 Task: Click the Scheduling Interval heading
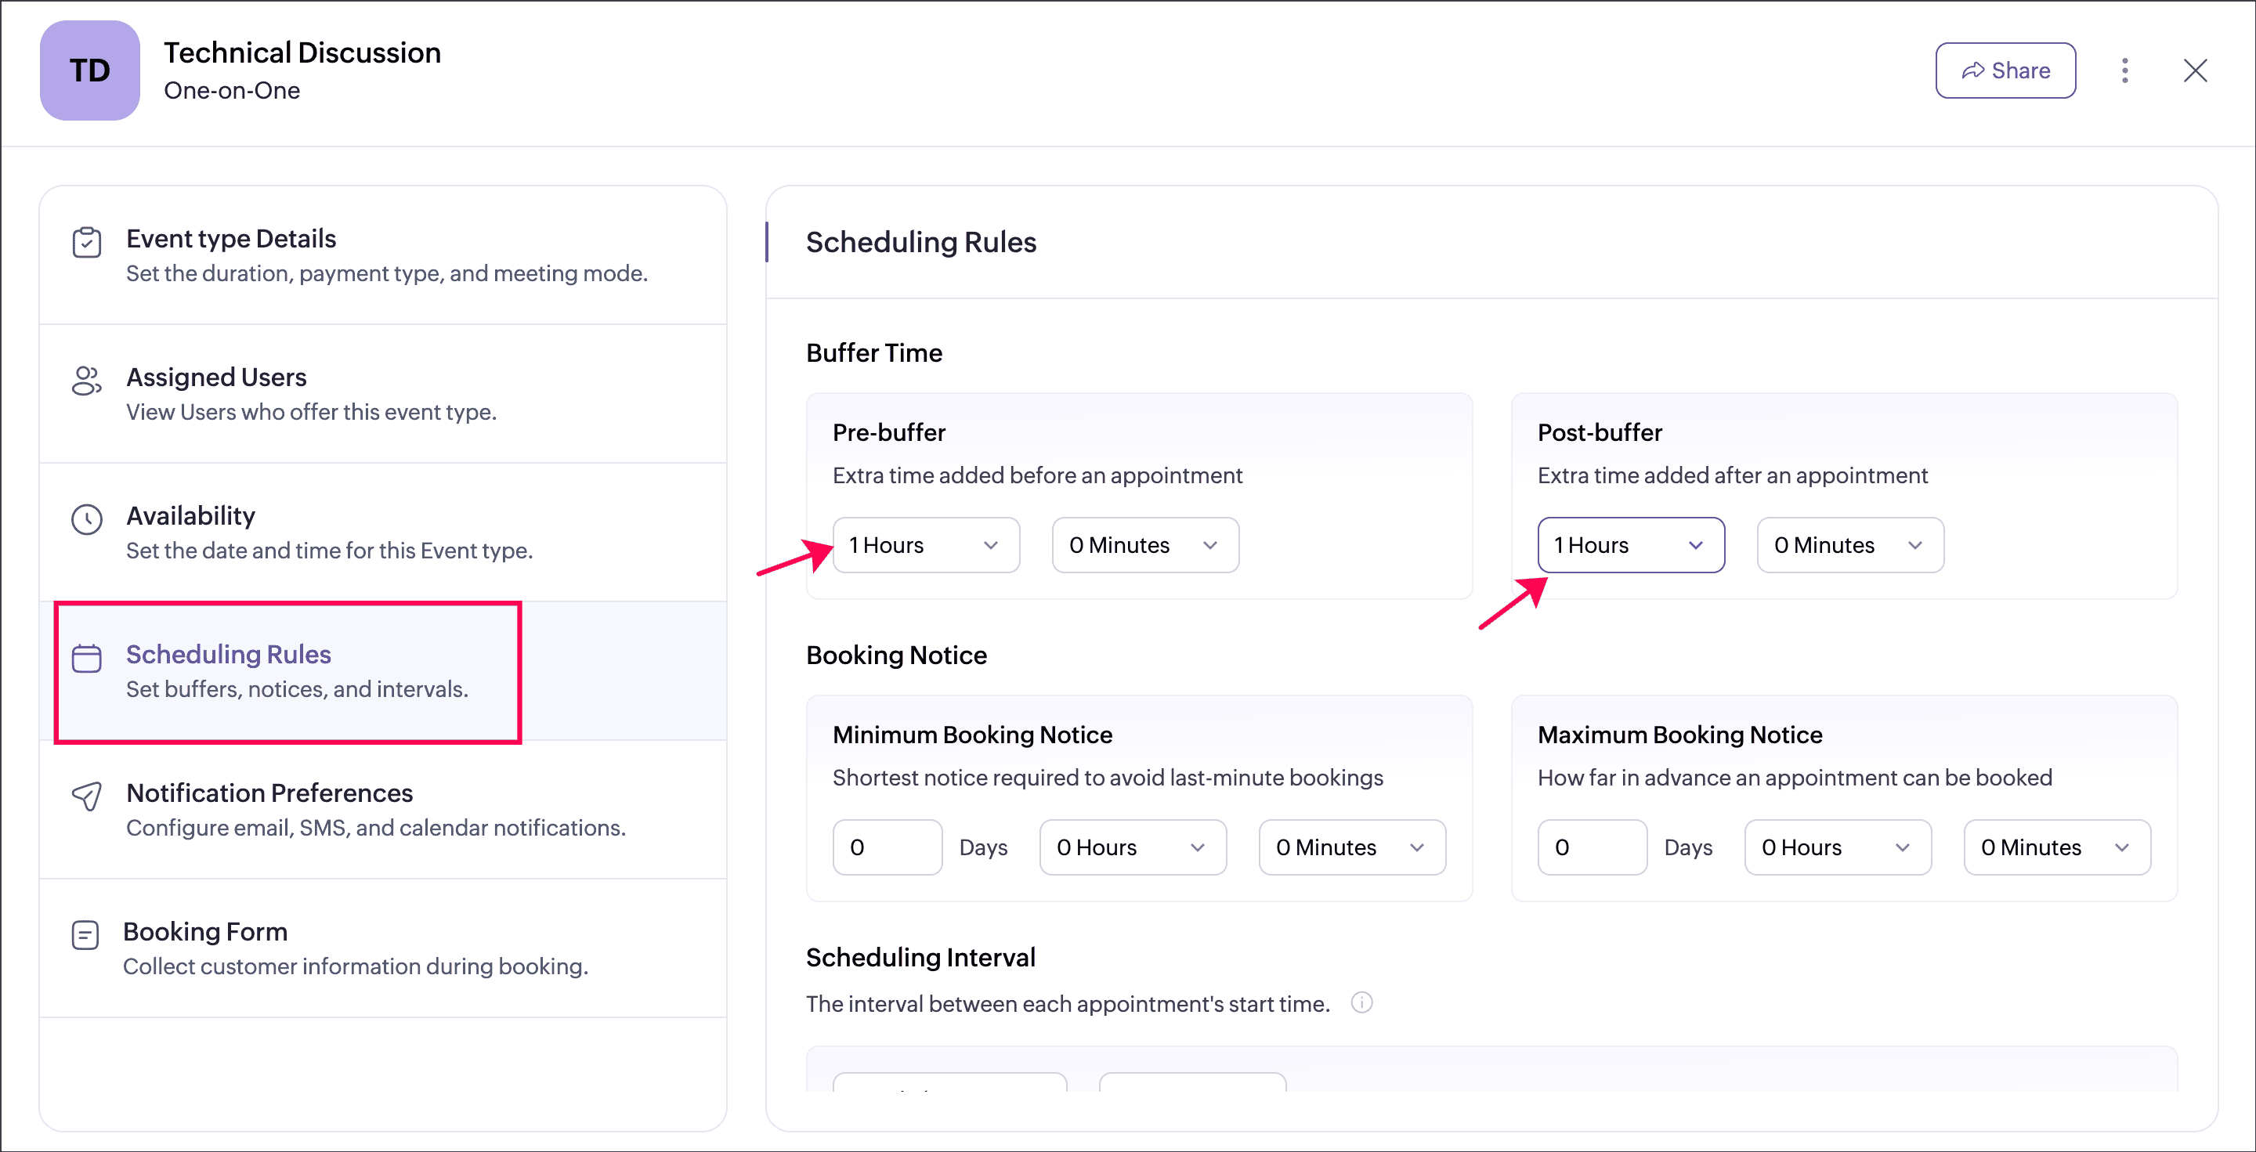pyautogui.click(x=920, y=958)
